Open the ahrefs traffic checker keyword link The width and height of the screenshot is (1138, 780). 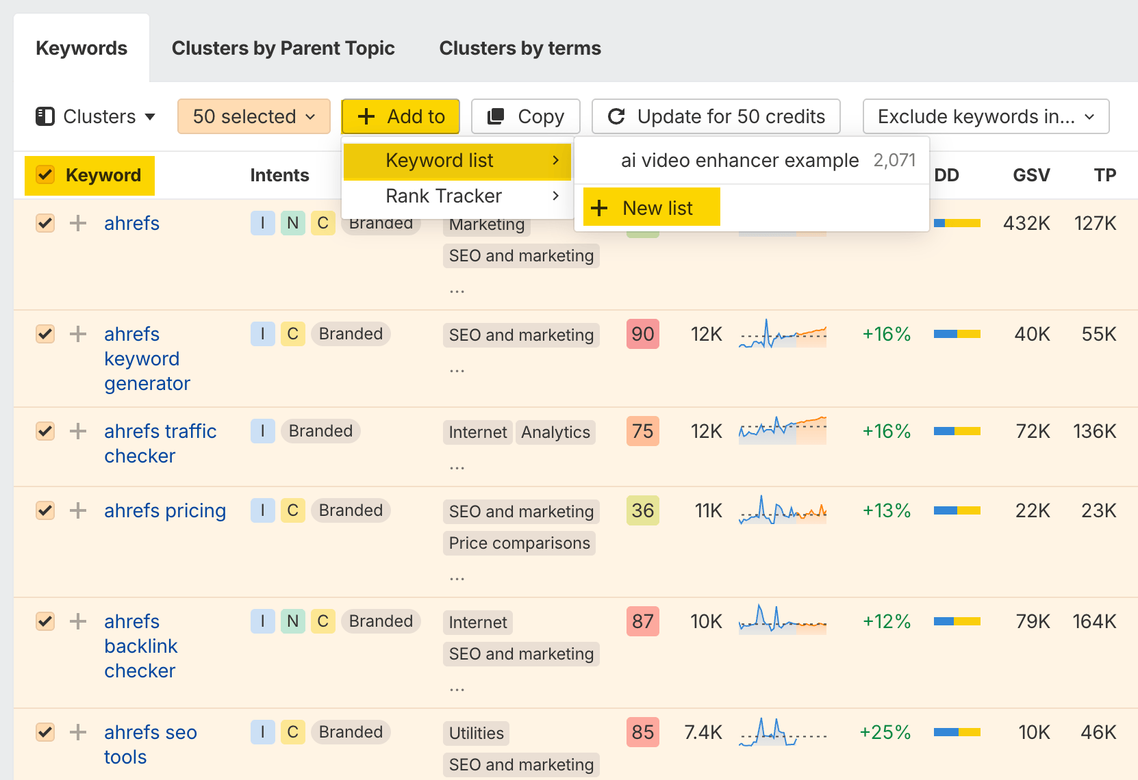point(160,443)
